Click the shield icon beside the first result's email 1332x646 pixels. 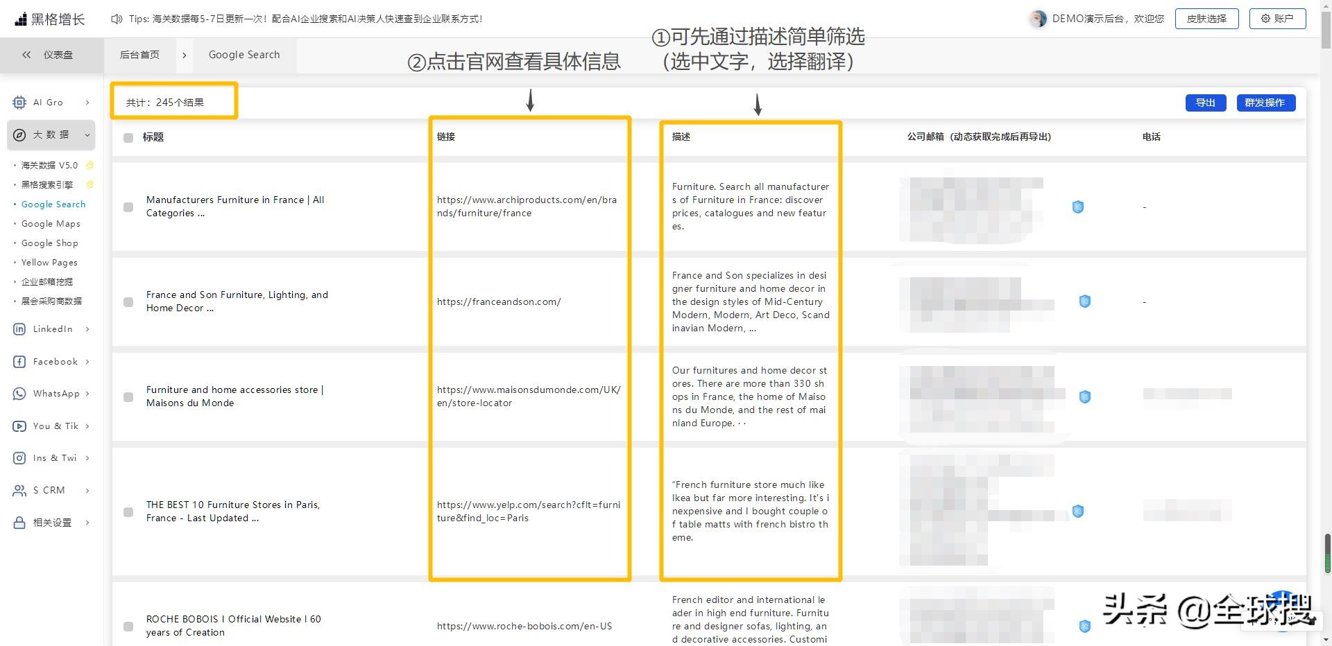(x=1077, y=207)
